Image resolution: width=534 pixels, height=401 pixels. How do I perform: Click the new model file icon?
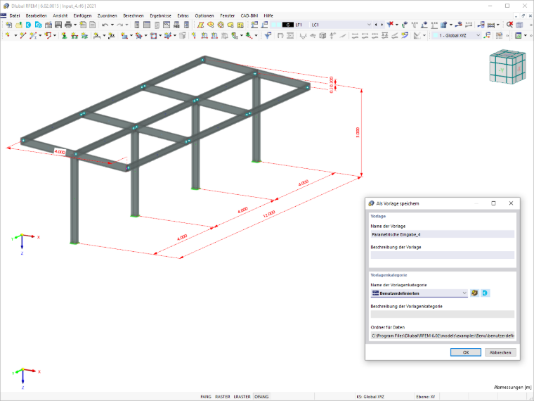pos(9,25)
